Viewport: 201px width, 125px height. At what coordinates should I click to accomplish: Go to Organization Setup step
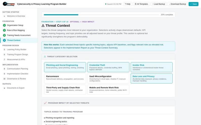[19, 25]
